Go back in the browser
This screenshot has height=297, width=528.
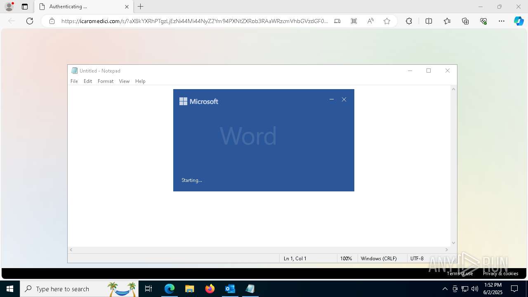click(12, 21)
